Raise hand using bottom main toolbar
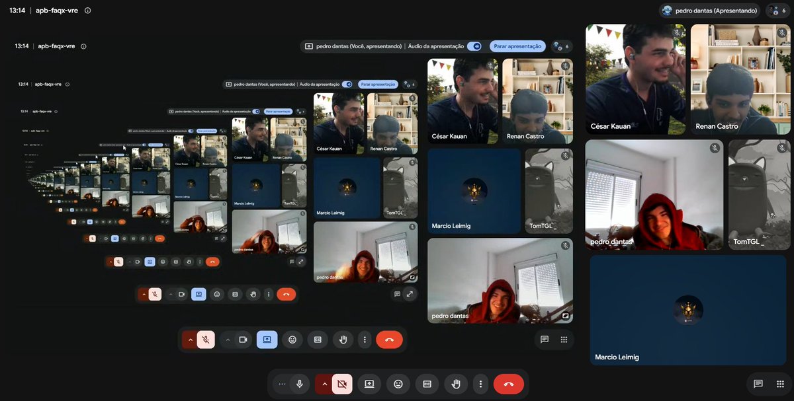Viewport: 794px width, 401px height. point(456,384)
